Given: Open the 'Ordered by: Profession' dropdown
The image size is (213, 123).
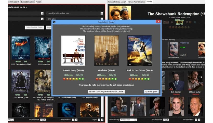Looking at the screenshot, I should pos(128,120).
